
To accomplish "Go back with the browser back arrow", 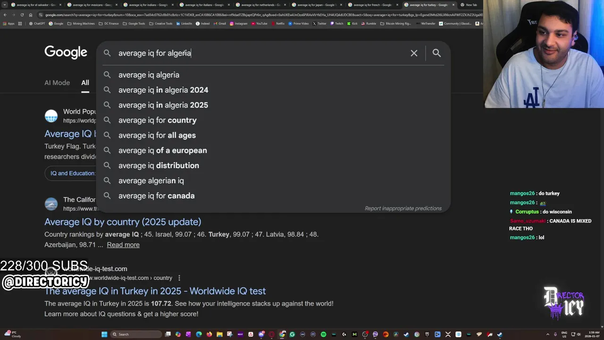I will [x=5, y=15].
